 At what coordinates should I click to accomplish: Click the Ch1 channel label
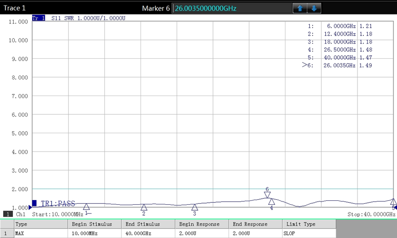pos(21,214)
